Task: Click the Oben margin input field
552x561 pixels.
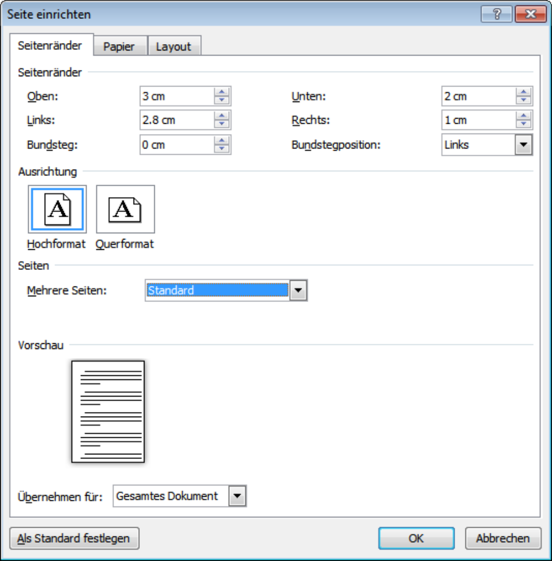Action: (x=177, y=96)
